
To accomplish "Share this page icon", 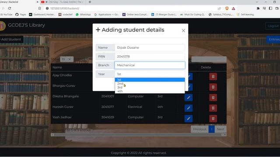I will click(x=219, y=8).
